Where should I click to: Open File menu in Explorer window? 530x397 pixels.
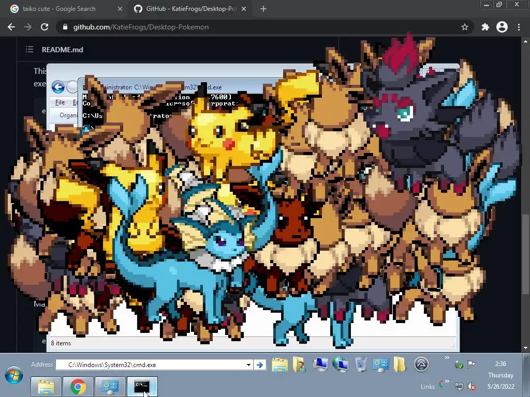[x=60, y=102]
